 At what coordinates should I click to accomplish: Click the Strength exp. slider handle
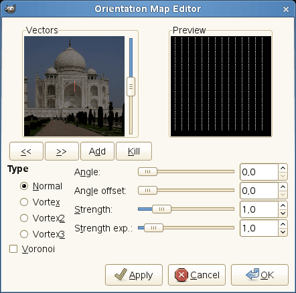click(153, 228)
